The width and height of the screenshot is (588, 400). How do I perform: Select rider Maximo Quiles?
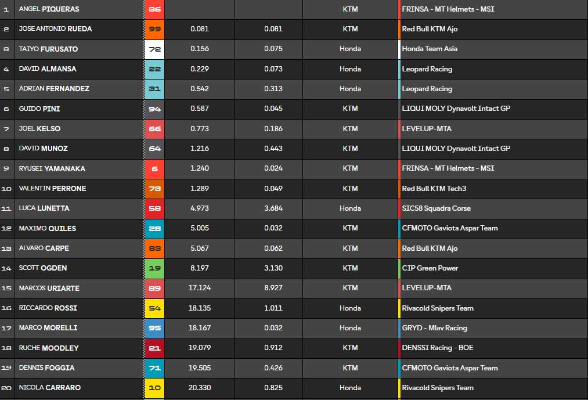[47, 228]
